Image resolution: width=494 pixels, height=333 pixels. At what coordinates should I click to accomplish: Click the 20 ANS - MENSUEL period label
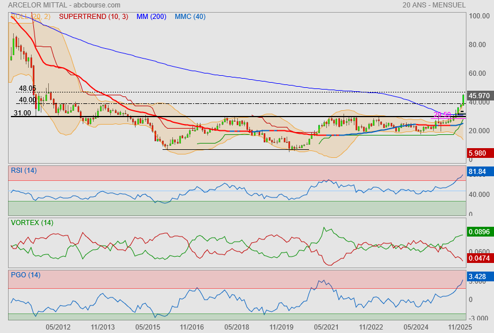tap(434, 5)
